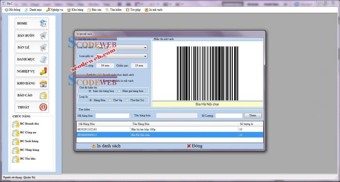The height and width of the screenshot is (182, 340).
Task: Select the Hiện tên hàng hóa radio button
Action: (90, 91)
